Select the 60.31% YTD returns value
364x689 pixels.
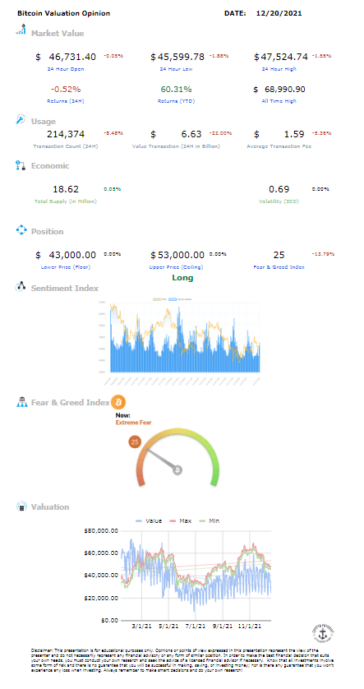pyautogui.click(x=176, y=89)
